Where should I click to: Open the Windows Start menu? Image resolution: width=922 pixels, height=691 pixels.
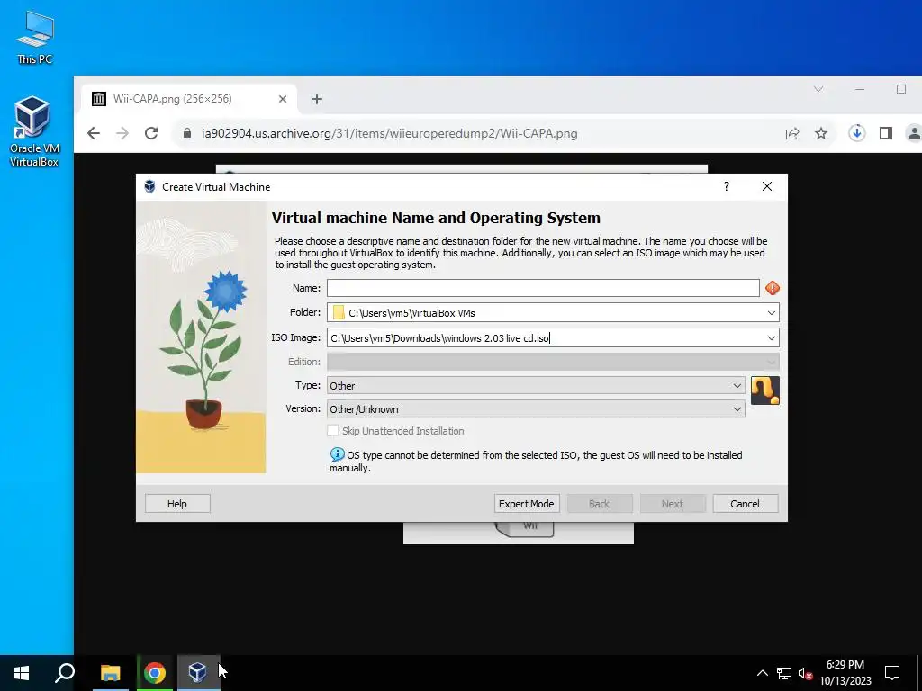click(x=22, y=673)
